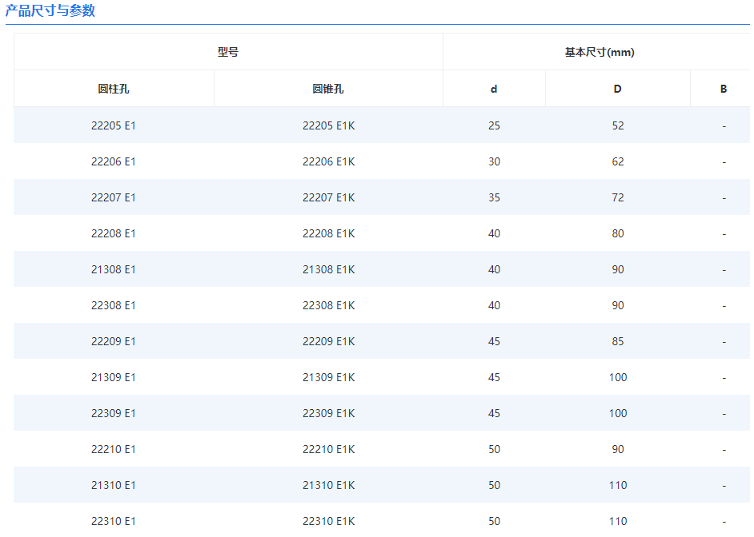
Task: Select model 22206 E1K in 圆锥孔 column
Action: (328, 161)
